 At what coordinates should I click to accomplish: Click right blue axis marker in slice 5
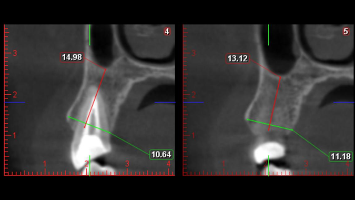[x=343, y=103]
